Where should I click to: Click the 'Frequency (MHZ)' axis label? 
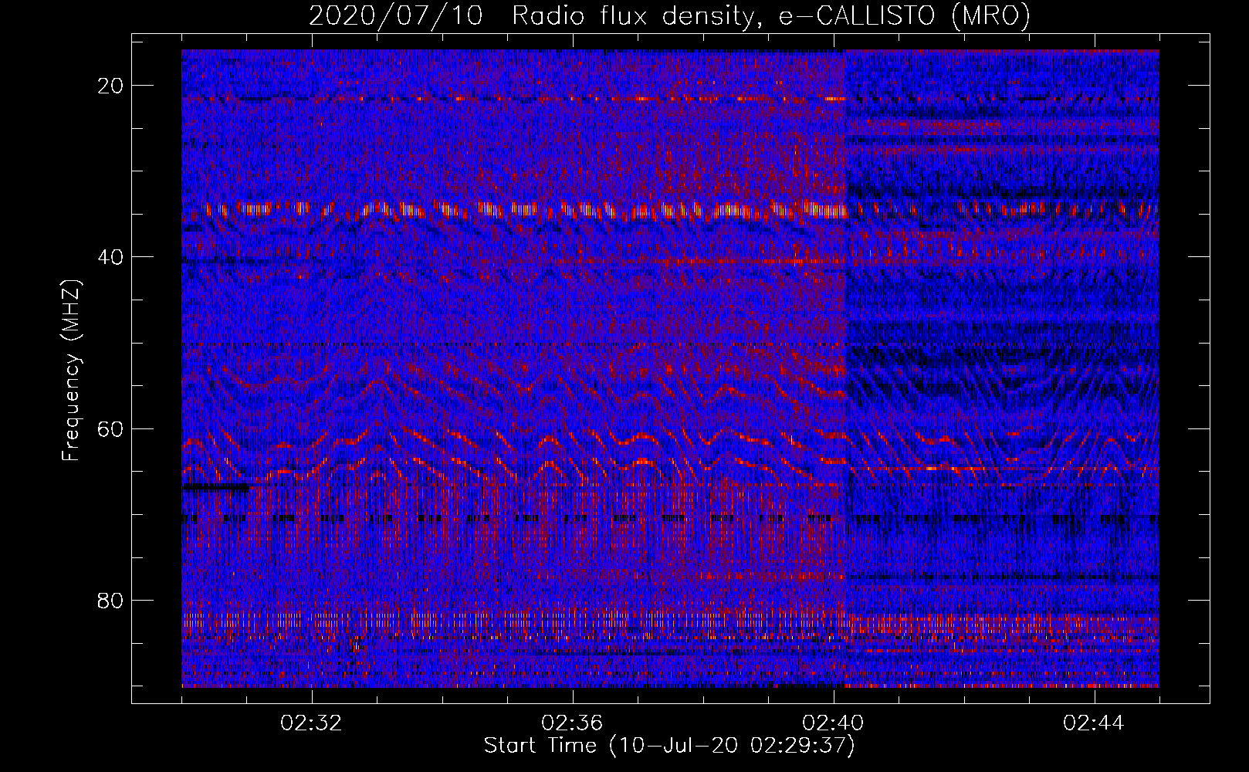(71, 371)
